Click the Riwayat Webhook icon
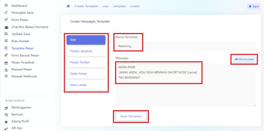Viewport: 264px width, 131px height. coord(6,76)
